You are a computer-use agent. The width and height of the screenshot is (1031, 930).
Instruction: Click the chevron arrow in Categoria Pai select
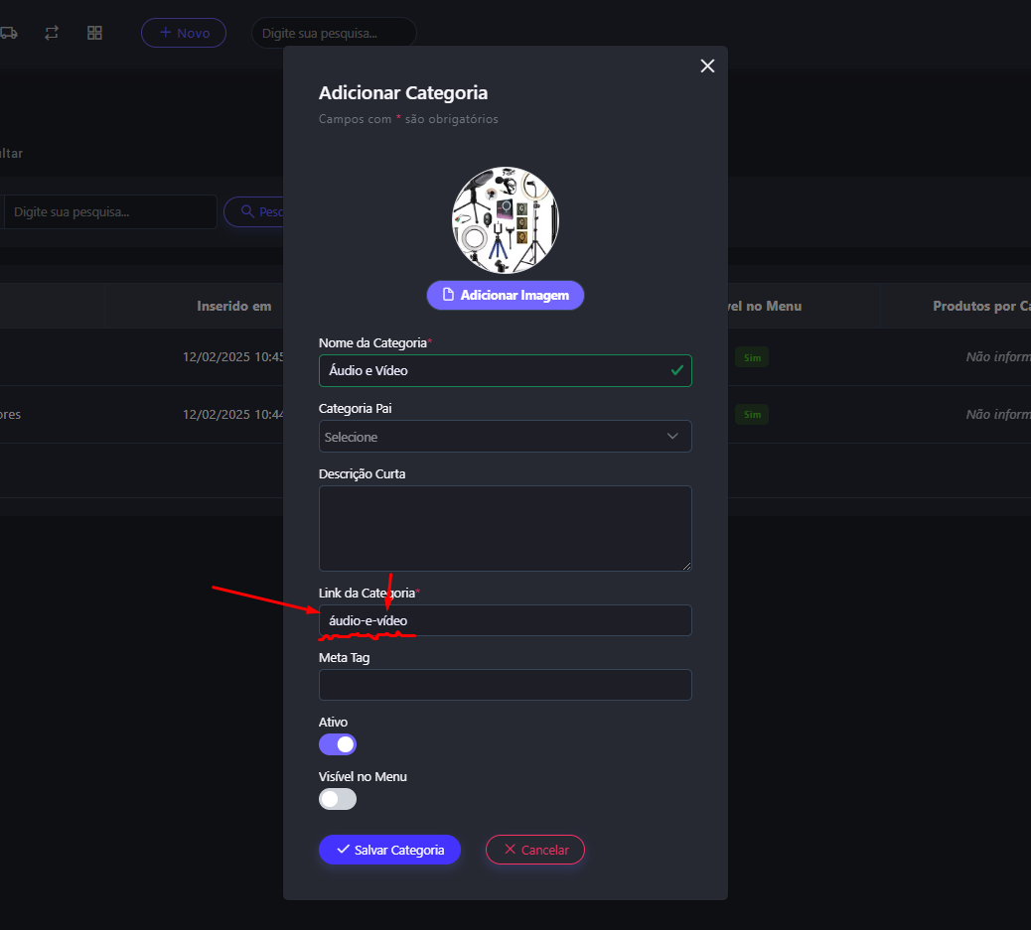coord(672,436)
